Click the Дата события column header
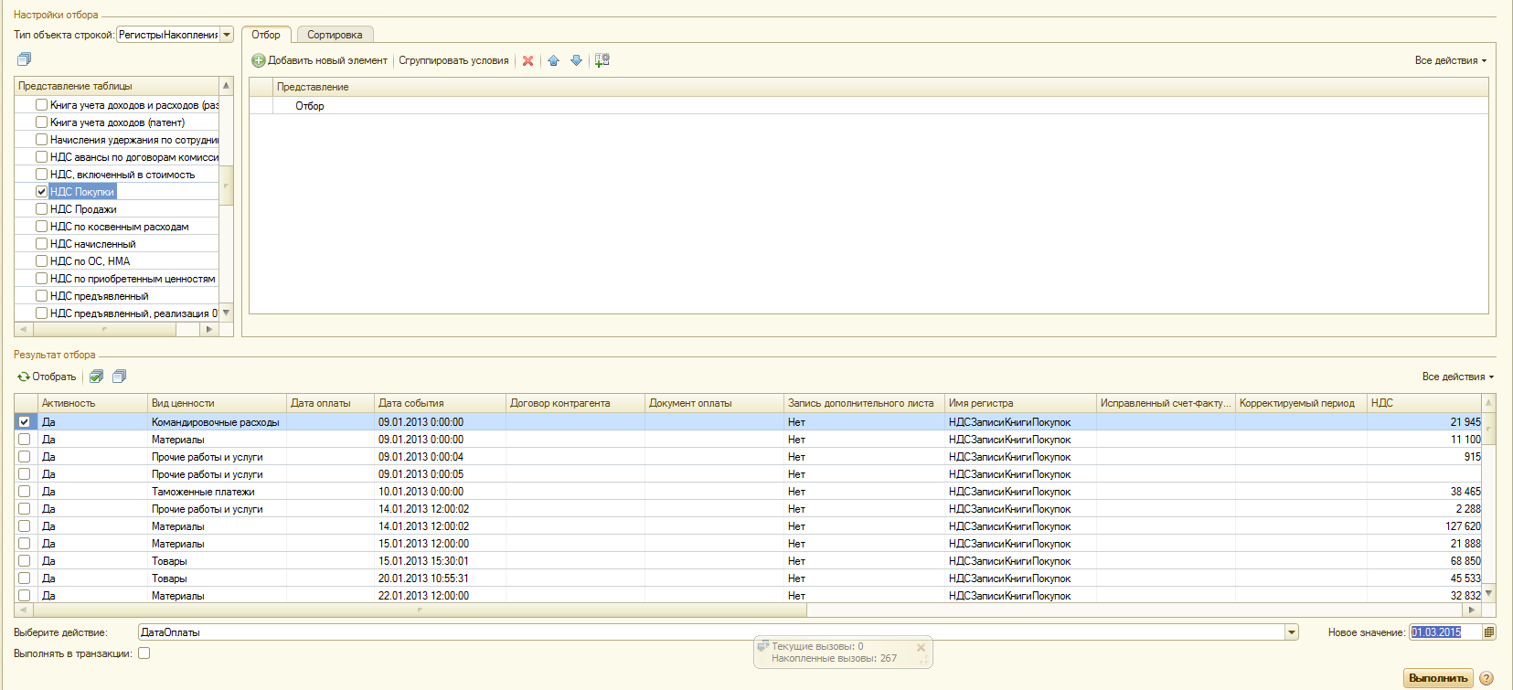1513x690 pixels. 440,403
